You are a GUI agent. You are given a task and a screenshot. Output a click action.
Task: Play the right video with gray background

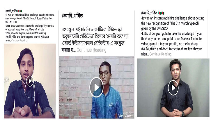point(173,88)
